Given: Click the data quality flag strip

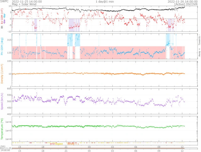Looking at the screenshot, I should click(x=105, y=143).
